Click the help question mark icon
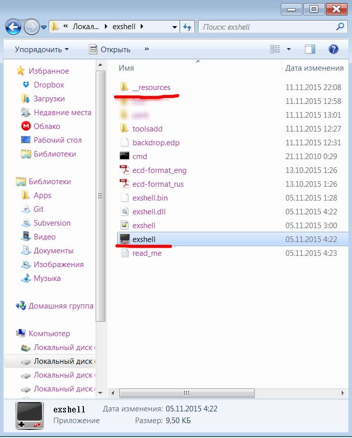 [x=334, y=49]
